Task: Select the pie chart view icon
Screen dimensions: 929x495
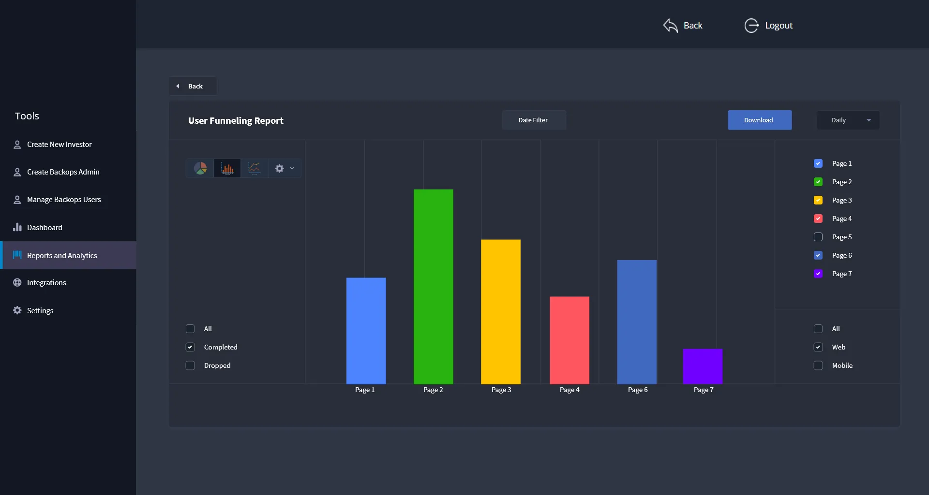Action: tap(200, 168)
